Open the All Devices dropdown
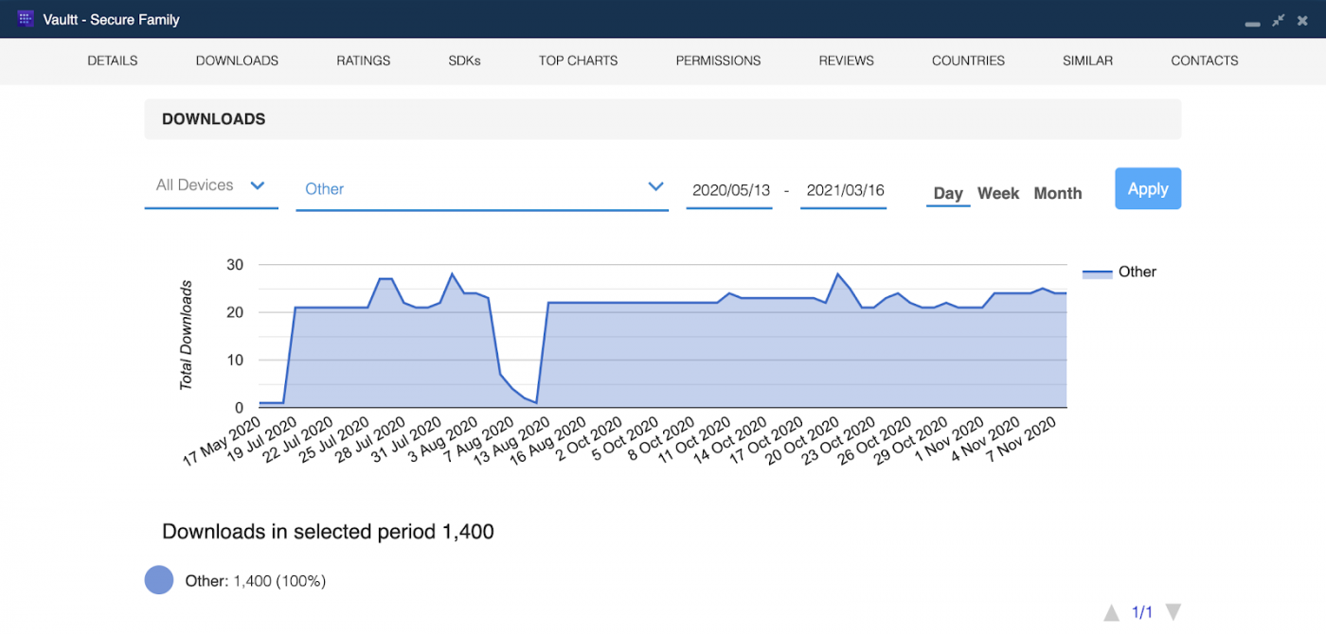This screenshot has width=1326, height=634. click(x=211, y=186)
